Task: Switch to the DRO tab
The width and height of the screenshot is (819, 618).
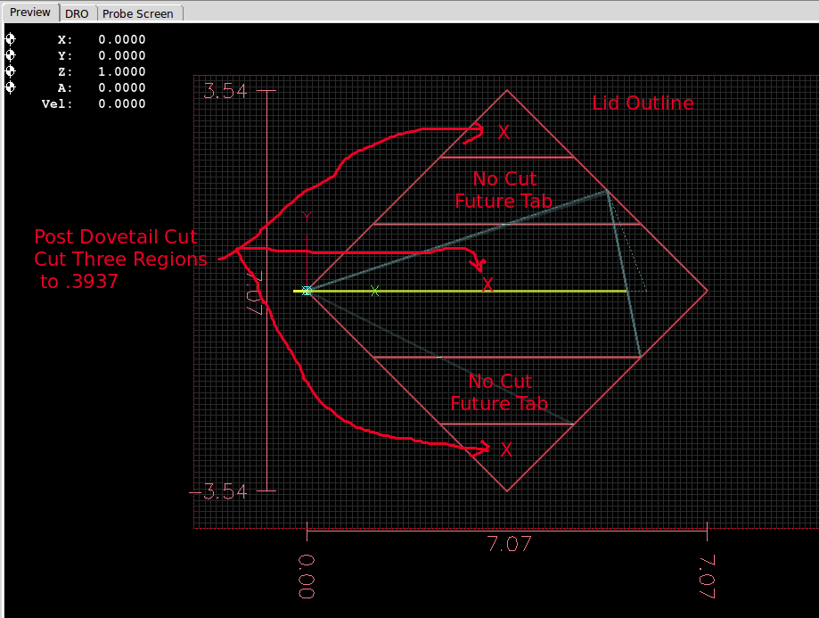Action: [x=77, y=14]
